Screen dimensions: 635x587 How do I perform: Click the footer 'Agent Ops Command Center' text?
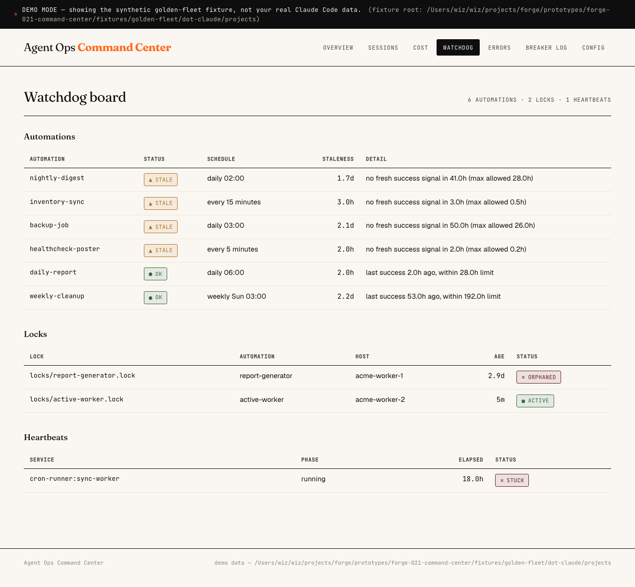tap(64, 563)
